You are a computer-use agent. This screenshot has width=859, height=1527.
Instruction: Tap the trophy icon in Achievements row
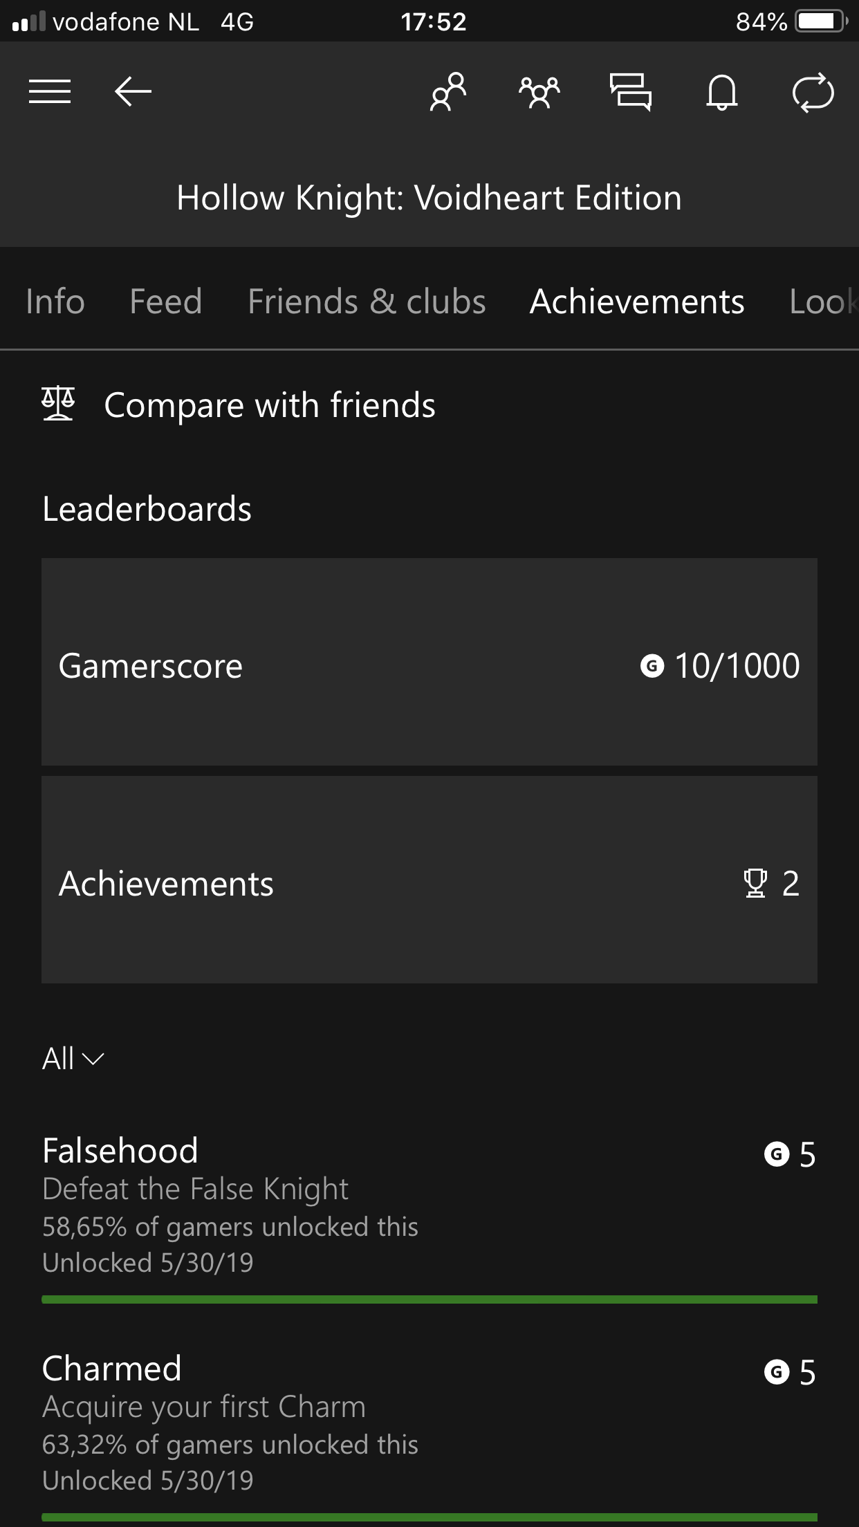[755, 883]
